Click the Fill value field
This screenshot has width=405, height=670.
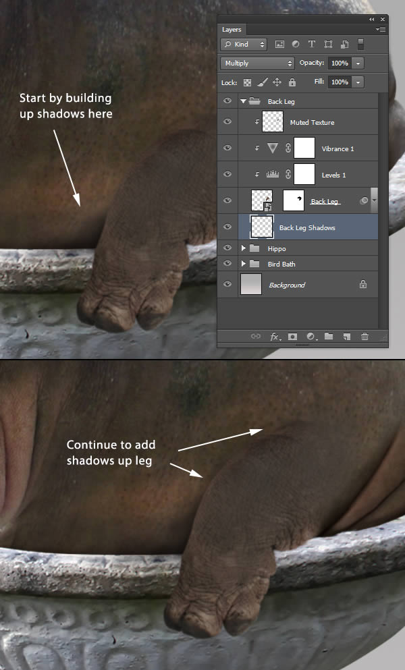340,82
